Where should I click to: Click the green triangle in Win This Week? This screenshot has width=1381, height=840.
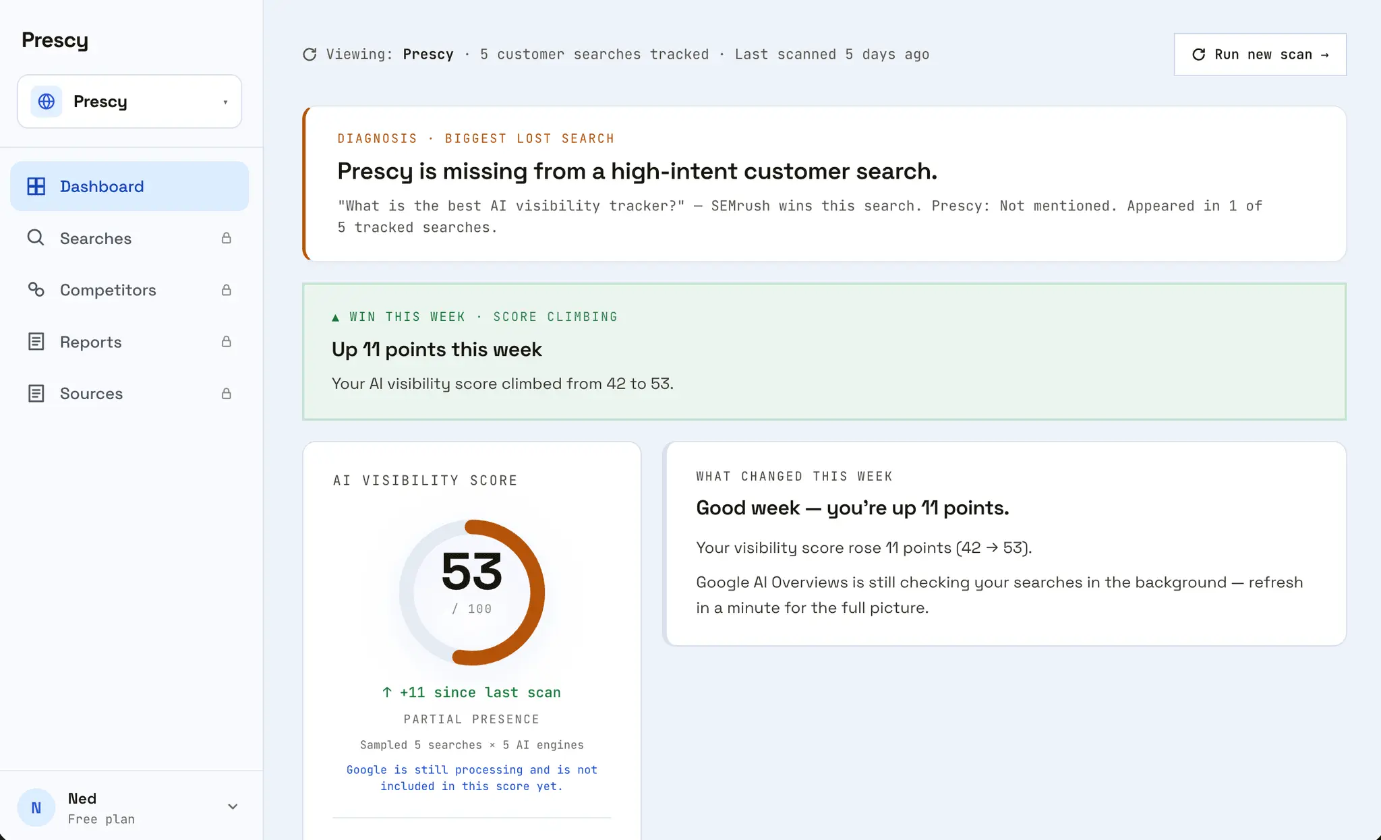[x=336, y=318]
